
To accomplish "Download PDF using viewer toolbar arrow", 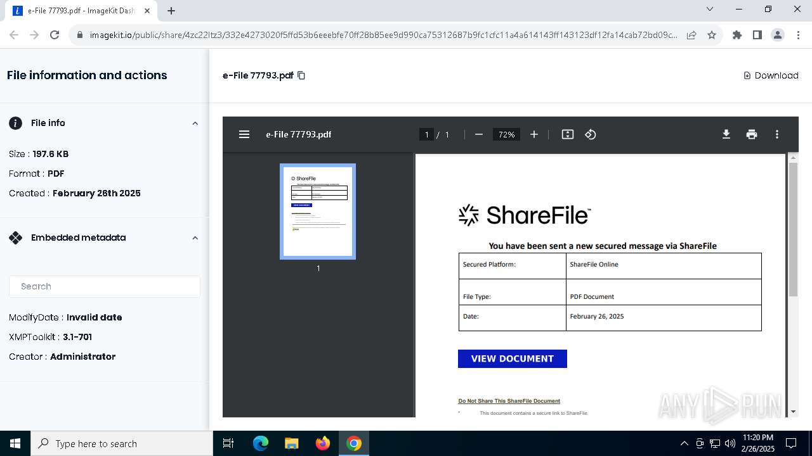I will [726, 134].
